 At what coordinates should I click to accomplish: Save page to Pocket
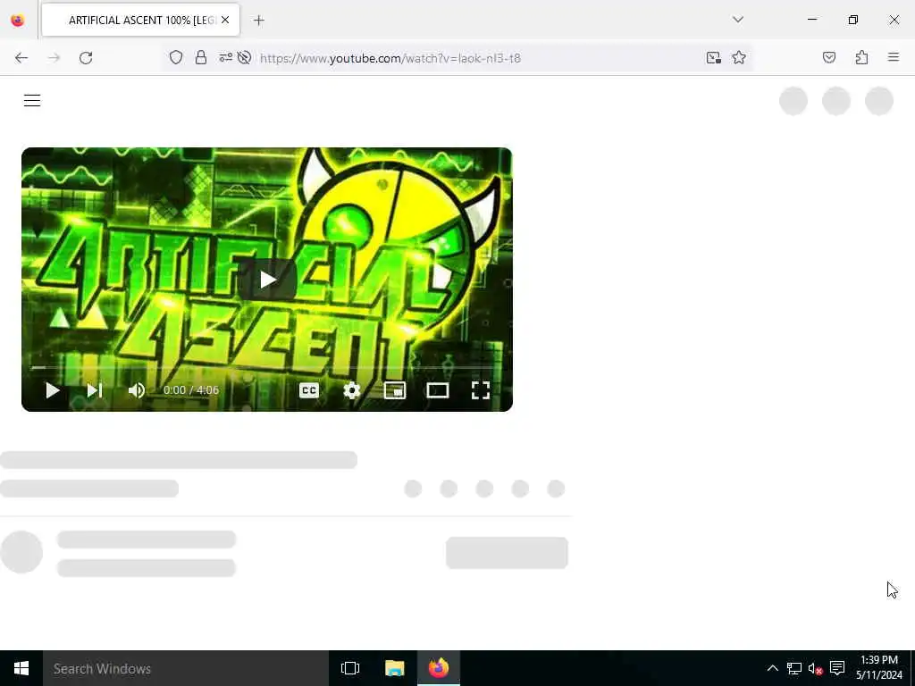pyautogui.click(x=829, y=57)
